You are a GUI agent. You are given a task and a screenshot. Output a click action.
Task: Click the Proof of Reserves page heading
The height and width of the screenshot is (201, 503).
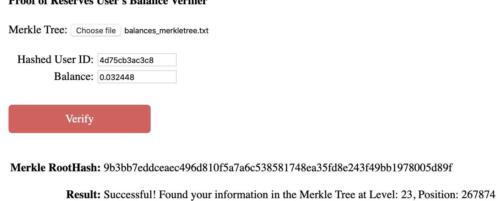coord(108,2)
